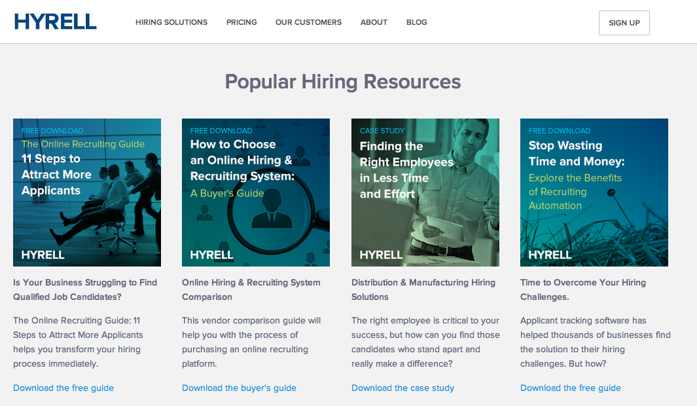Open the Finding the Right Employees case study image
This screenshot has height=406, width=697.
(425, 193)
